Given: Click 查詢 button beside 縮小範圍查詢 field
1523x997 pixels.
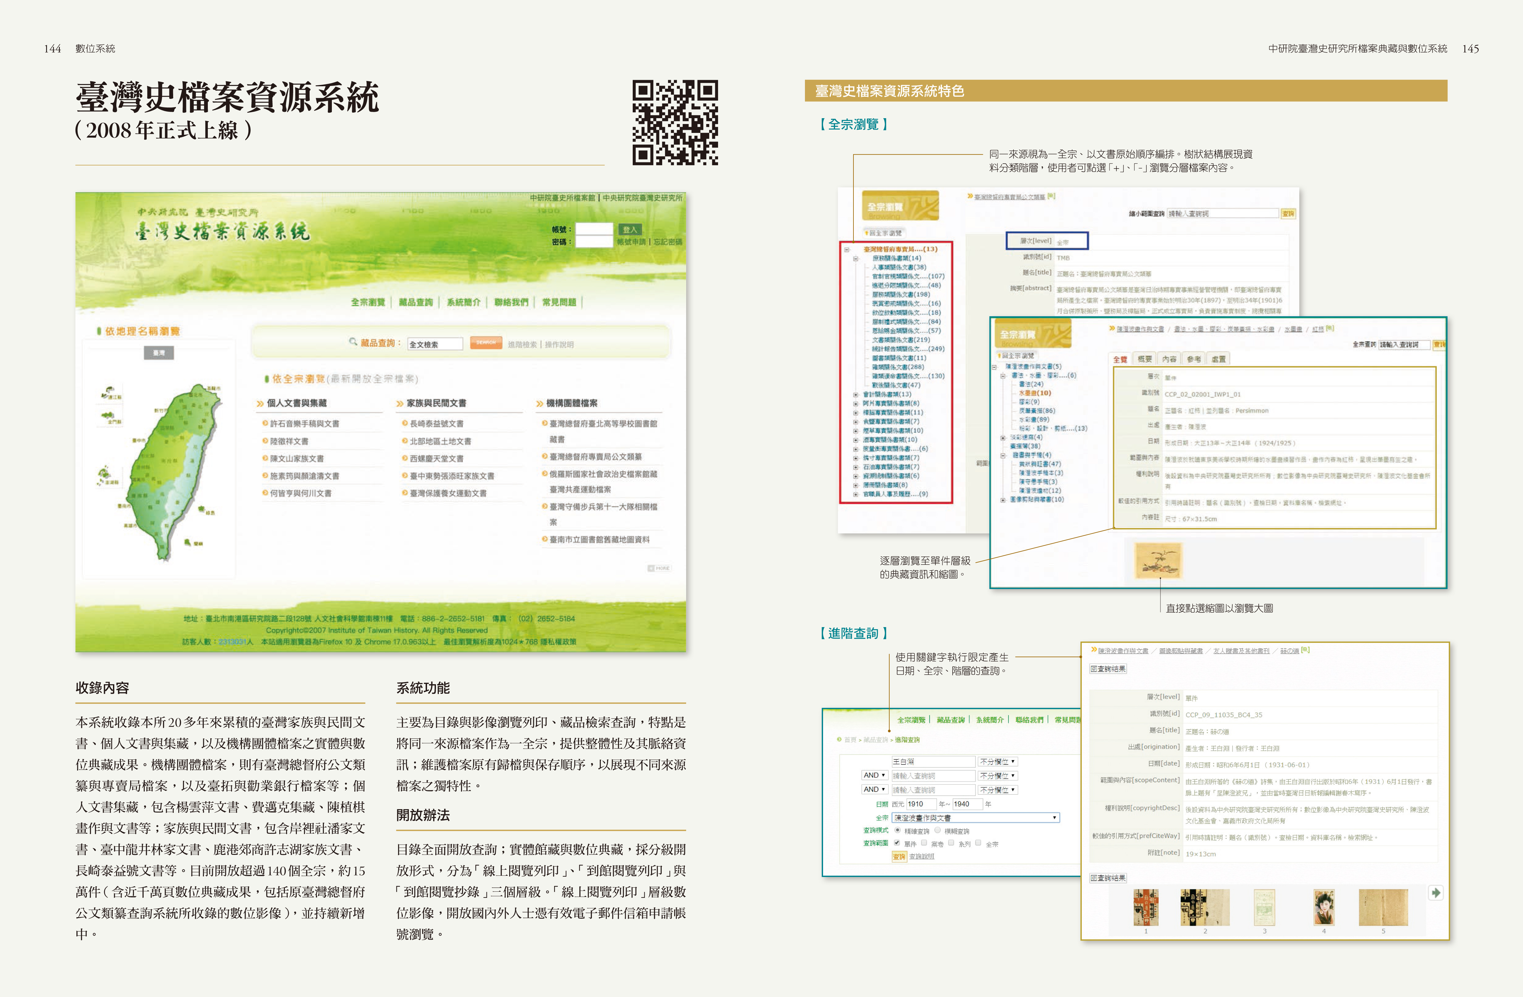Looking at the screenshot, I should click(1288, 213).
